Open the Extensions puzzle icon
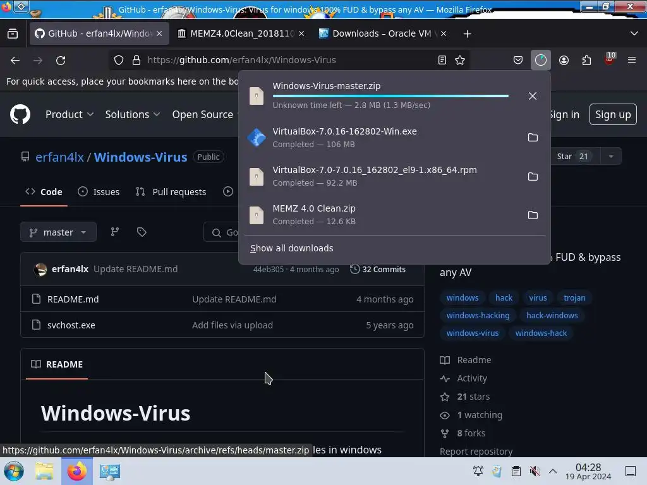 click(x=586, y=60)
